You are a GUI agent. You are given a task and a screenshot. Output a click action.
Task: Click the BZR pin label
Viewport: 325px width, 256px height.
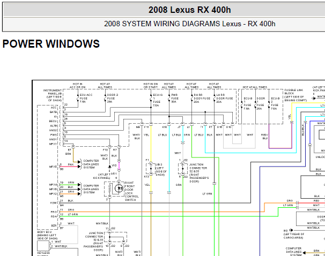[x=54, y=226]
